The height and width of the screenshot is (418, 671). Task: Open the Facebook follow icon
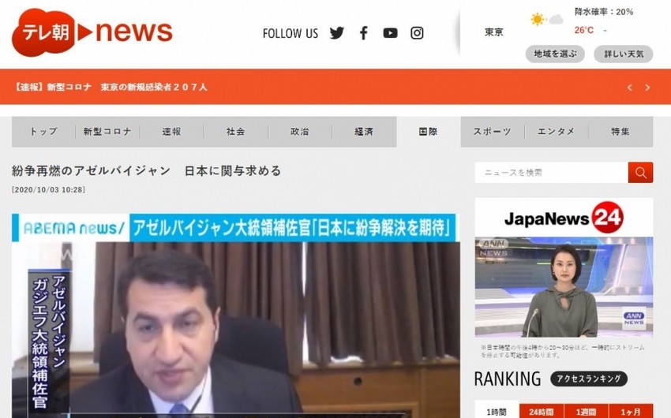[364, 33]
